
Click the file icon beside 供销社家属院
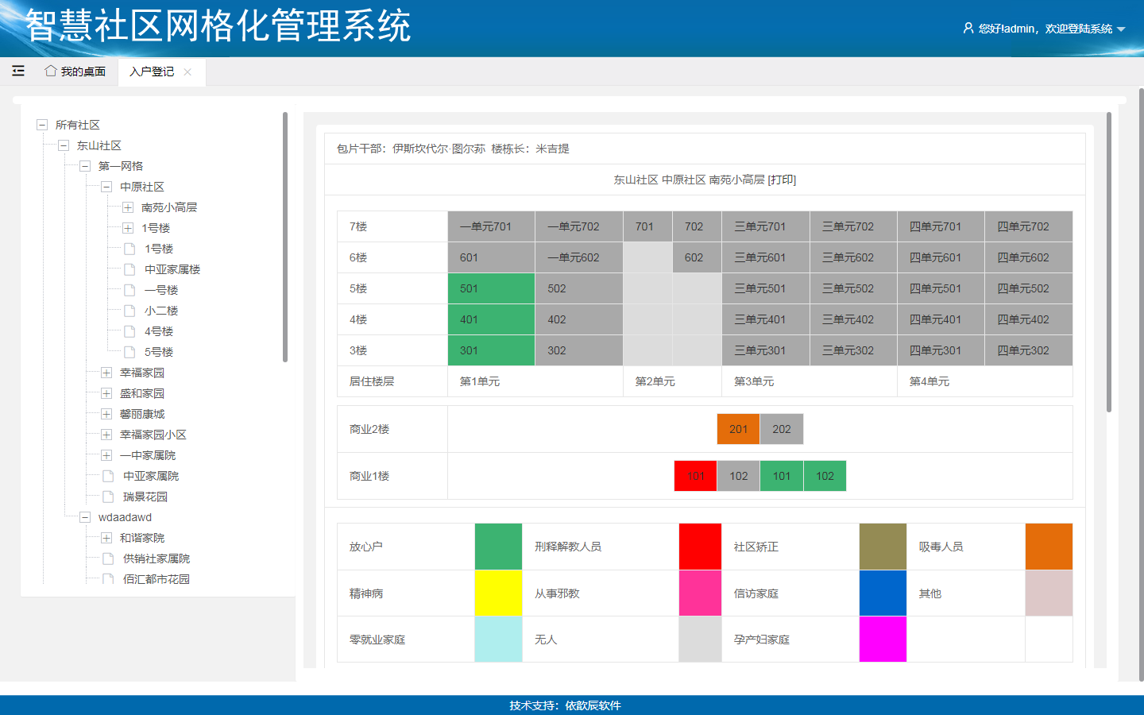pos(108,558)
